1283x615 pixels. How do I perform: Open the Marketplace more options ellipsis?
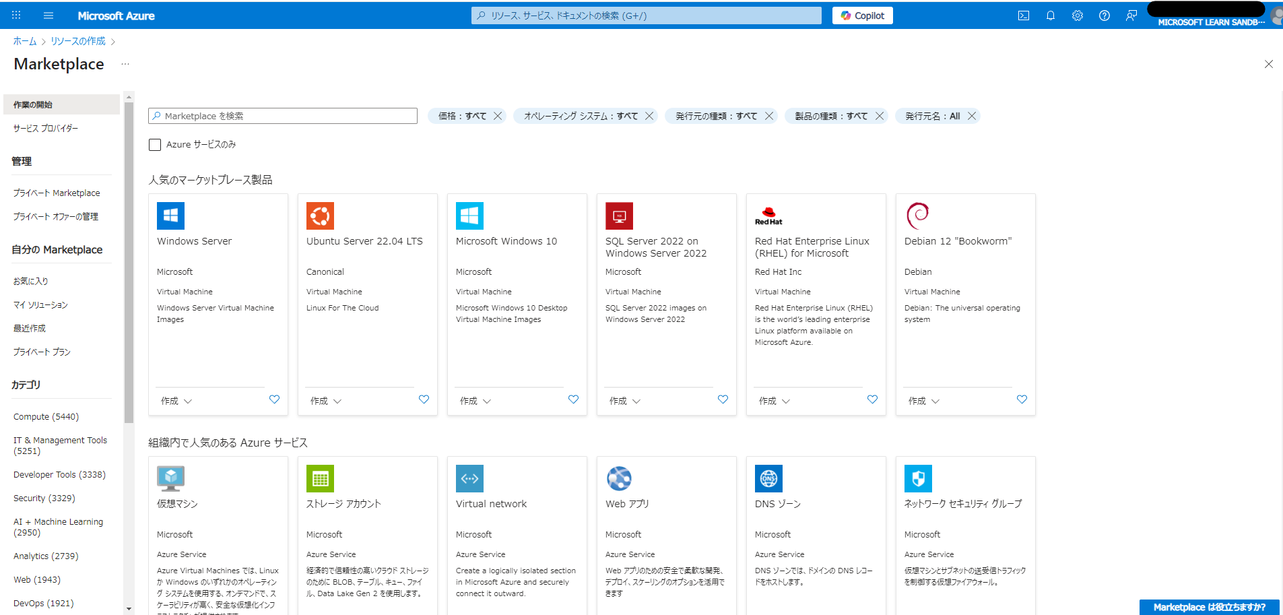125,64
